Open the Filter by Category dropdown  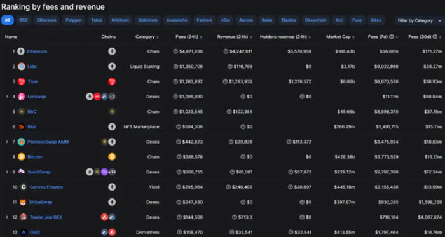(x=419, y=20)
